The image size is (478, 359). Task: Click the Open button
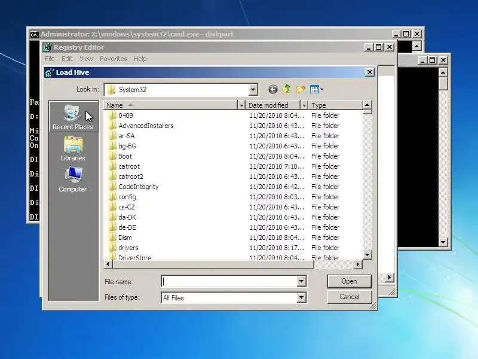coord(350,281)
